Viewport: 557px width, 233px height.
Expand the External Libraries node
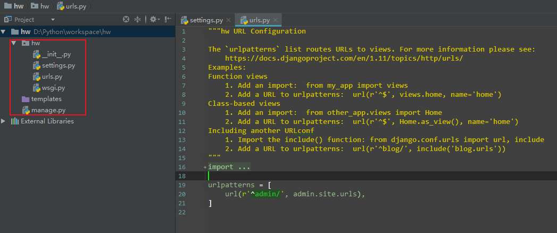[x=4, y=121]
